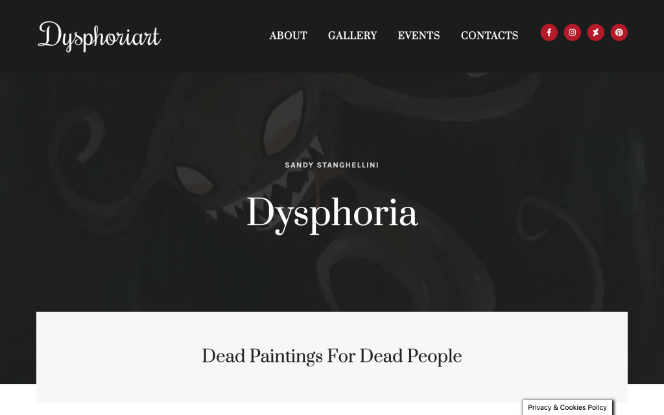Open the DeviantArt social icon
The width and height of the screenshot is (664, 415).
(595, 32)
